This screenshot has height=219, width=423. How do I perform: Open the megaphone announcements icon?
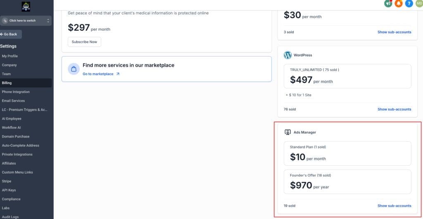(388, 3)
